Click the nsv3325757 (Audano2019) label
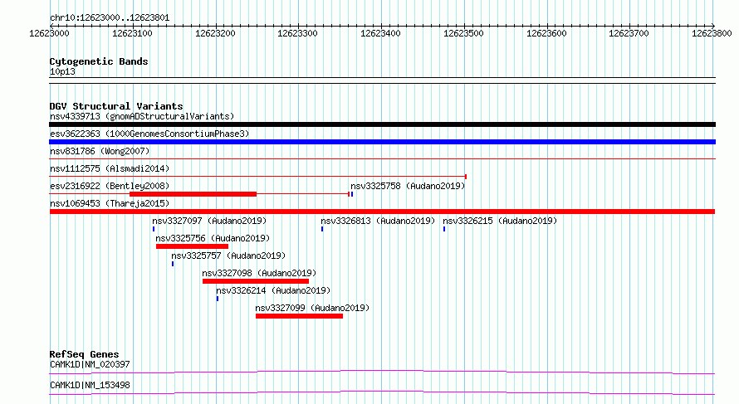739x404 pixels. pyautogui.click(x=228, y=256)
